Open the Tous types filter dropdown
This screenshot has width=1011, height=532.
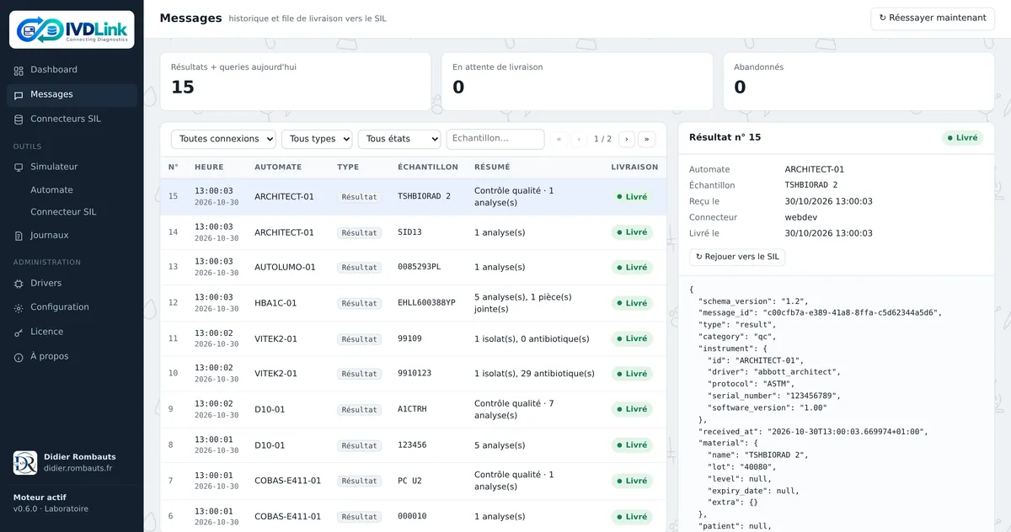click(x=318, y=139)
